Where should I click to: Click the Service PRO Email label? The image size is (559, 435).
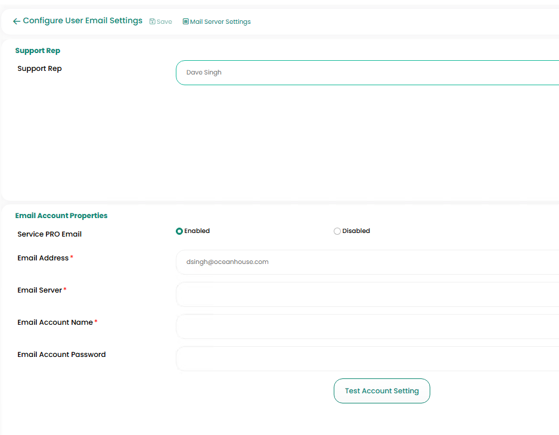point(49,234)
